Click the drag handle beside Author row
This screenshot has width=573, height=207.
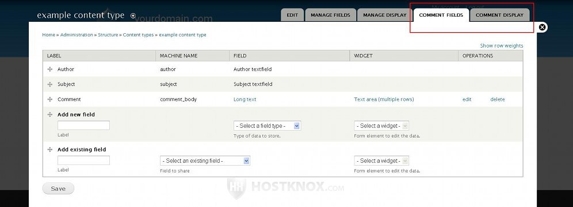(50, 69)
